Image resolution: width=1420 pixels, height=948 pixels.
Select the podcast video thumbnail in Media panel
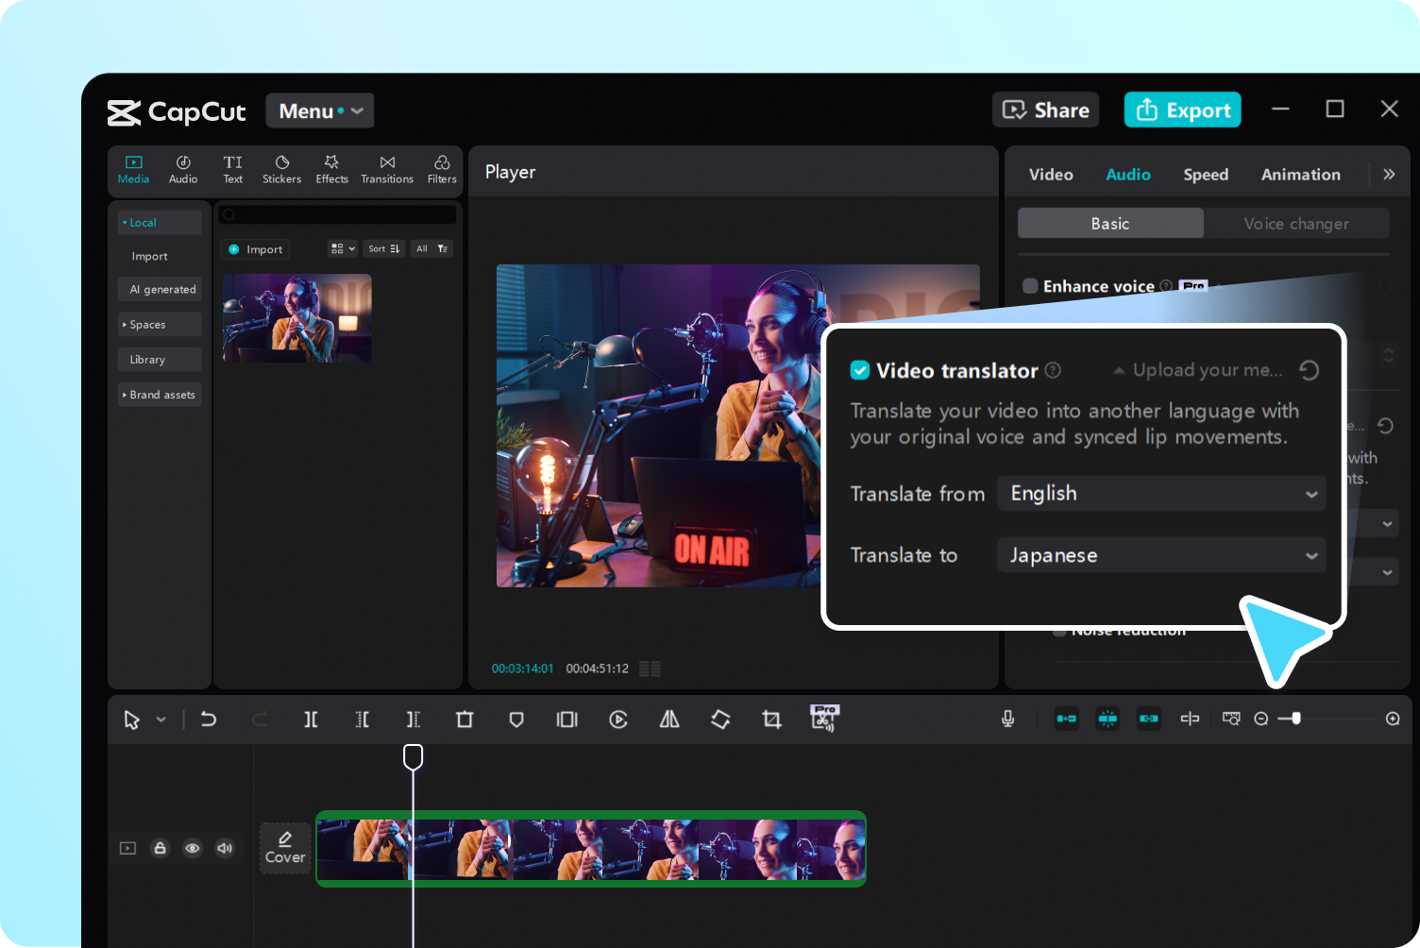pyautogui.click(x=296, y=318)
